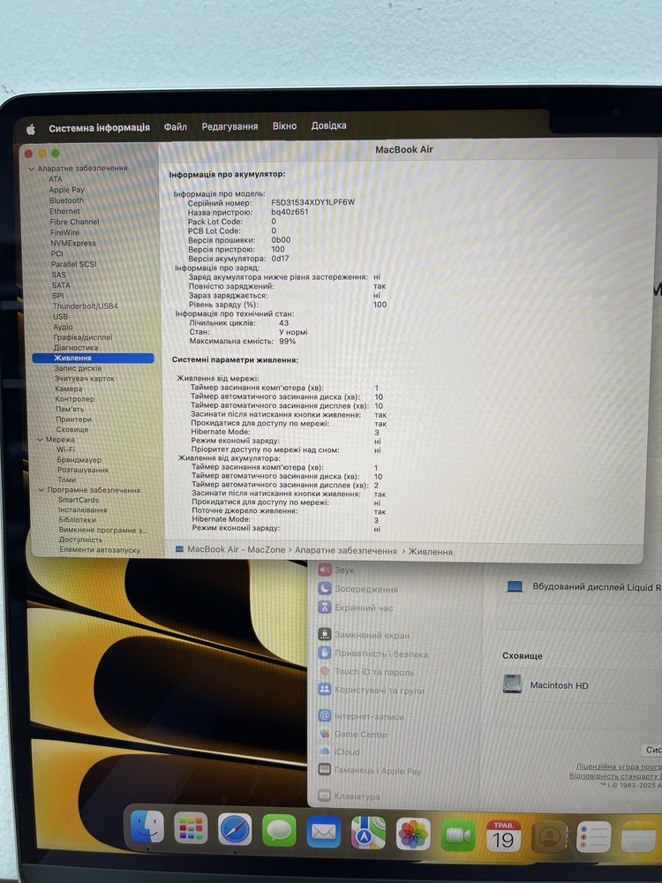Image resolution: width=662 pixels, height=883 pixels.
Task: Select Пам'ять in the sidebar
Action: click(x=70, y=409)
